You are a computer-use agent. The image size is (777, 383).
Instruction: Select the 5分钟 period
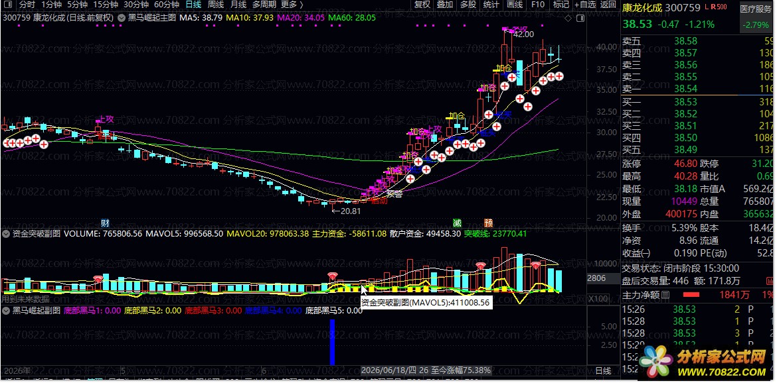[77, 5]
